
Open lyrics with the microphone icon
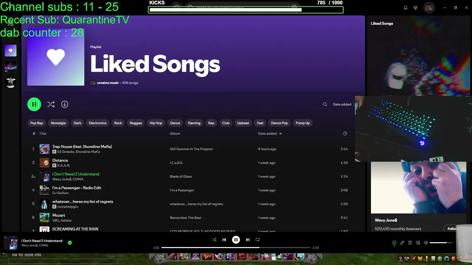tap(402, 243)
